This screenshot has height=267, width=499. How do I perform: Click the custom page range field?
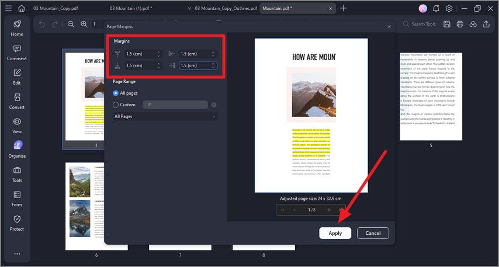(175, 105)
